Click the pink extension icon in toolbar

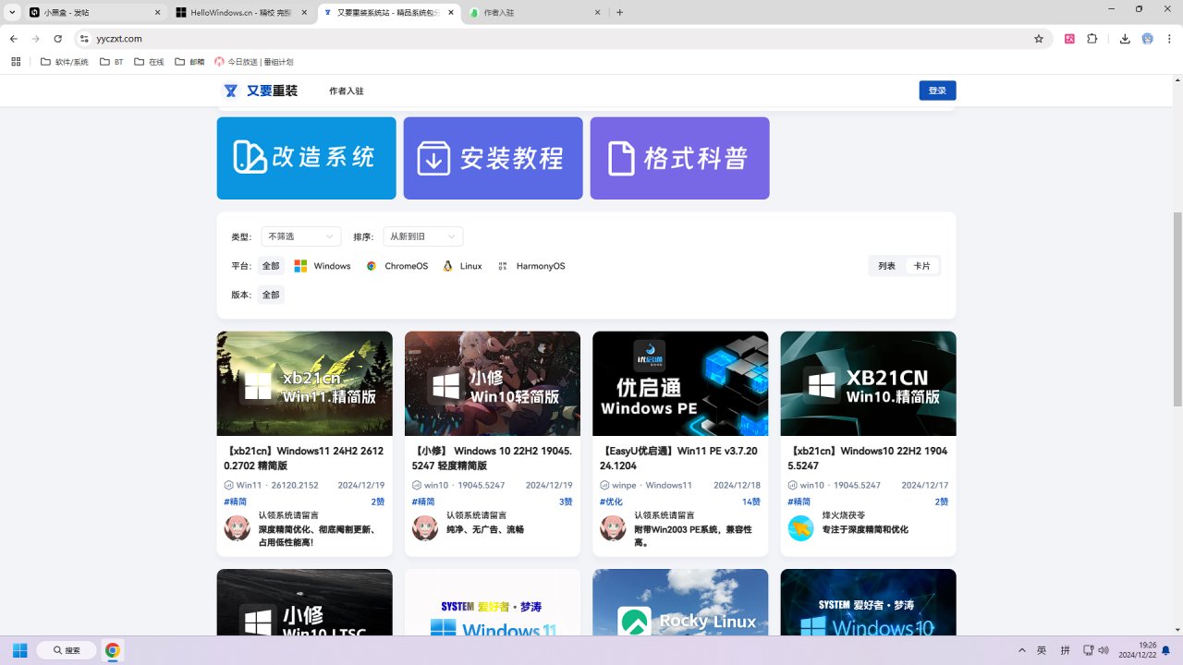(1069, 39)
